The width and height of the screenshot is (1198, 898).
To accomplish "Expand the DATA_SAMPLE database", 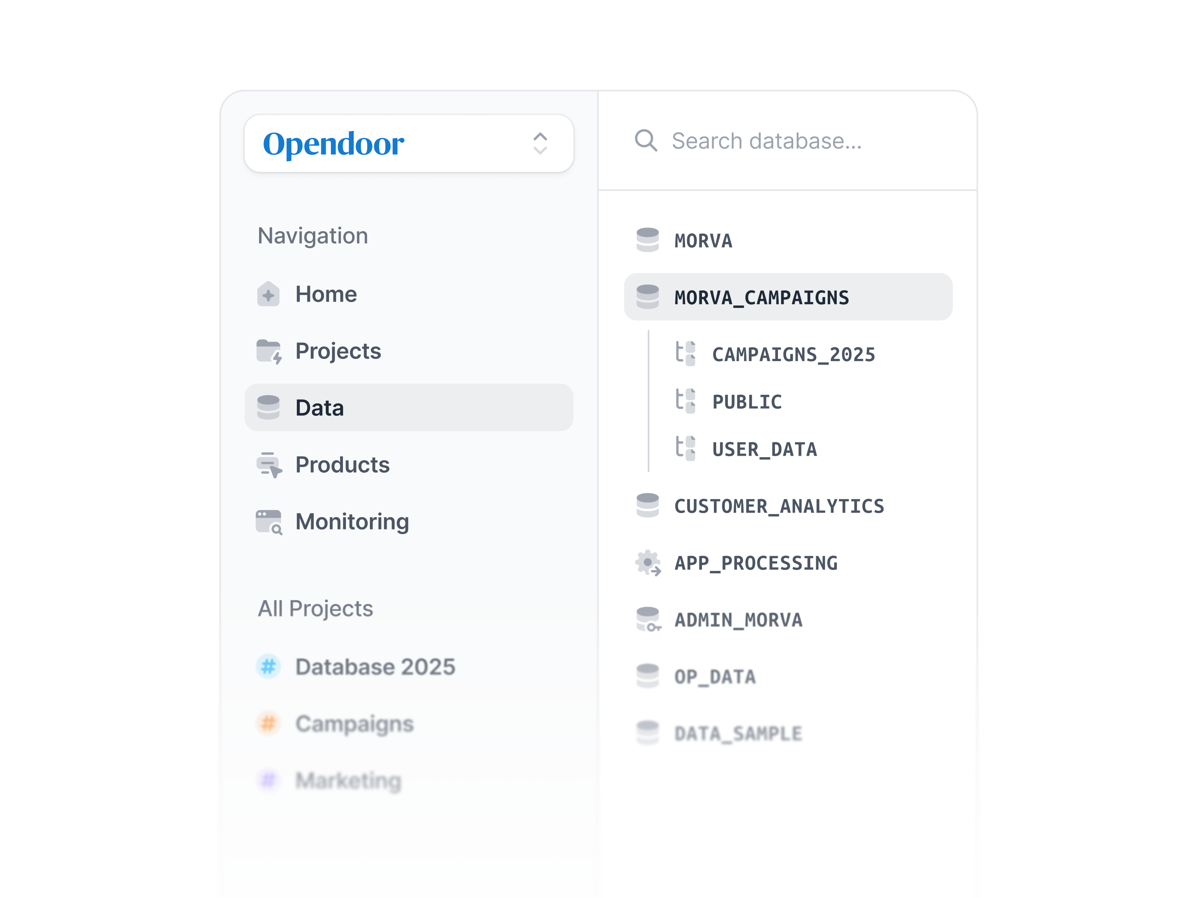I will (x=788, y=733).
